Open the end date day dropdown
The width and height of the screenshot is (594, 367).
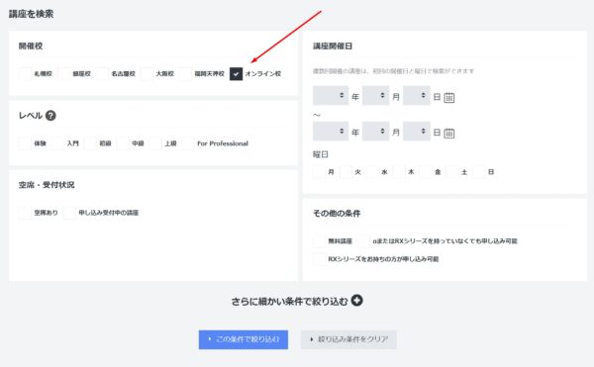click(417, 131)
